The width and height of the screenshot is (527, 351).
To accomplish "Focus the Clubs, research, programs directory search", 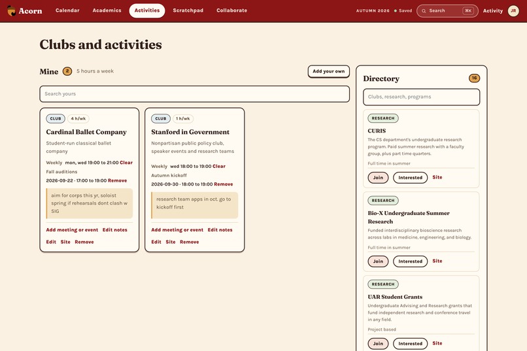I will click(x=421, y=97).
